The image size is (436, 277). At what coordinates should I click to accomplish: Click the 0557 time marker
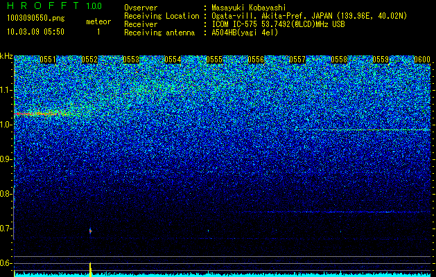[297, 60]
